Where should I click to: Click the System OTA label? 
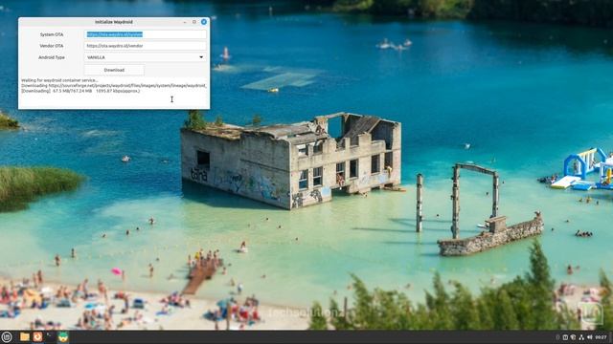coord(52,34)
